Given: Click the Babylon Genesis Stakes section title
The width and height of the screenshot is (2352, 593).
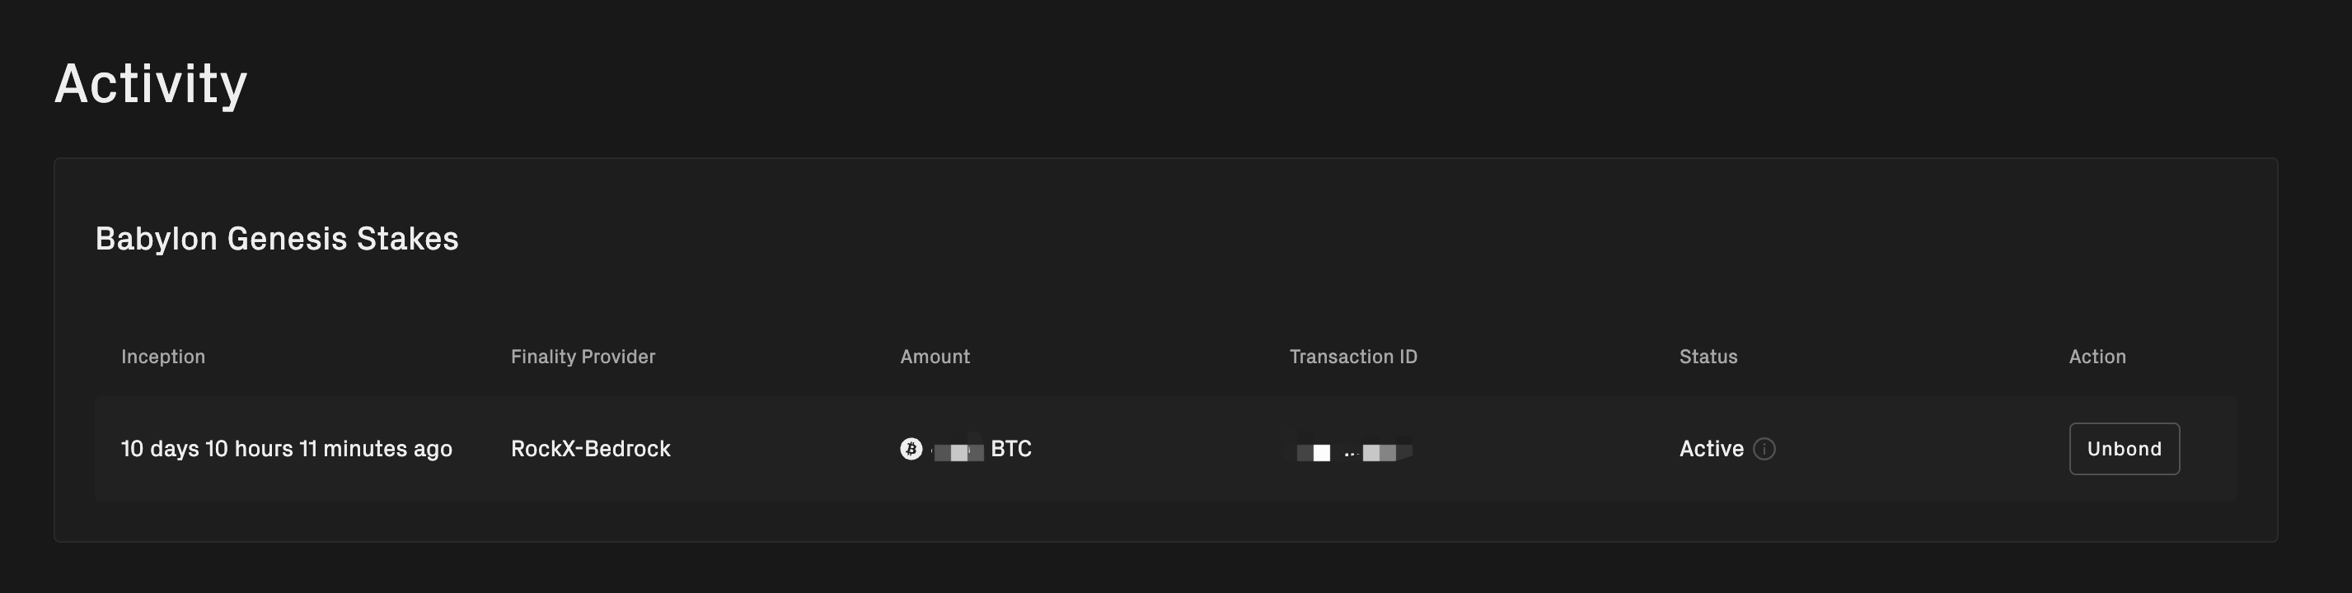Looking at the screenshot, I should (x=277, y=239).
